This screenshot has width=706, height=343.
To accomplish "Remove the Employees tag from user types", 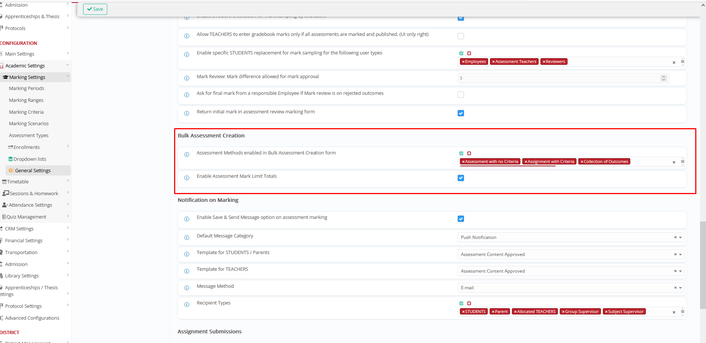I will pyautogui.click(x=463, y=62).
